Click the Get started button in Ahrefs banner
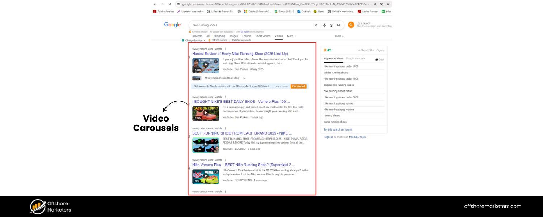 pos(298,86)
